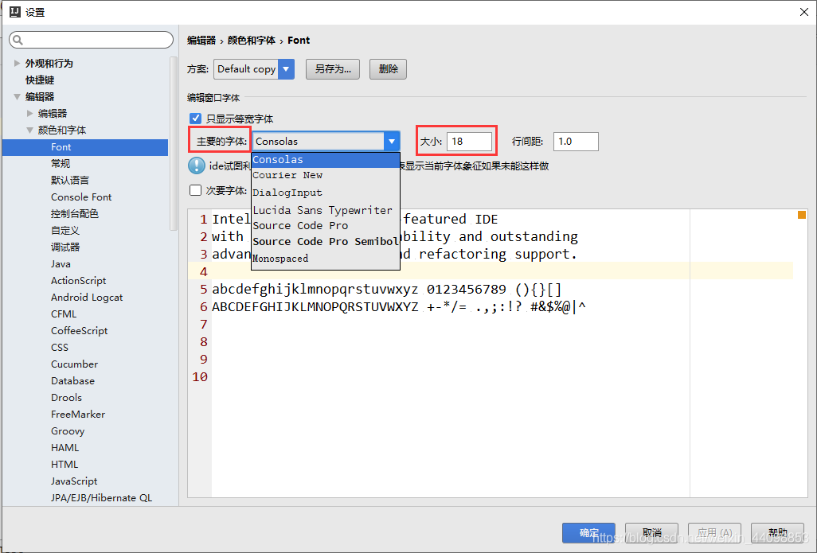Screen dimensions: 817x553
Task: Click the IntelliJ logo in title bar
Action: point(14,11)
